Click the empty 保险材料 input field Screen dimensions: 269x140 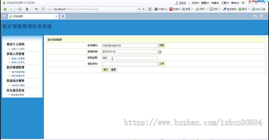pos(130,64)
